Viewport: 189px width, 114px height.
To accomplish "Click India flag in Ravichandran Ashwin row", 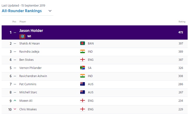I will click(82, 76).
